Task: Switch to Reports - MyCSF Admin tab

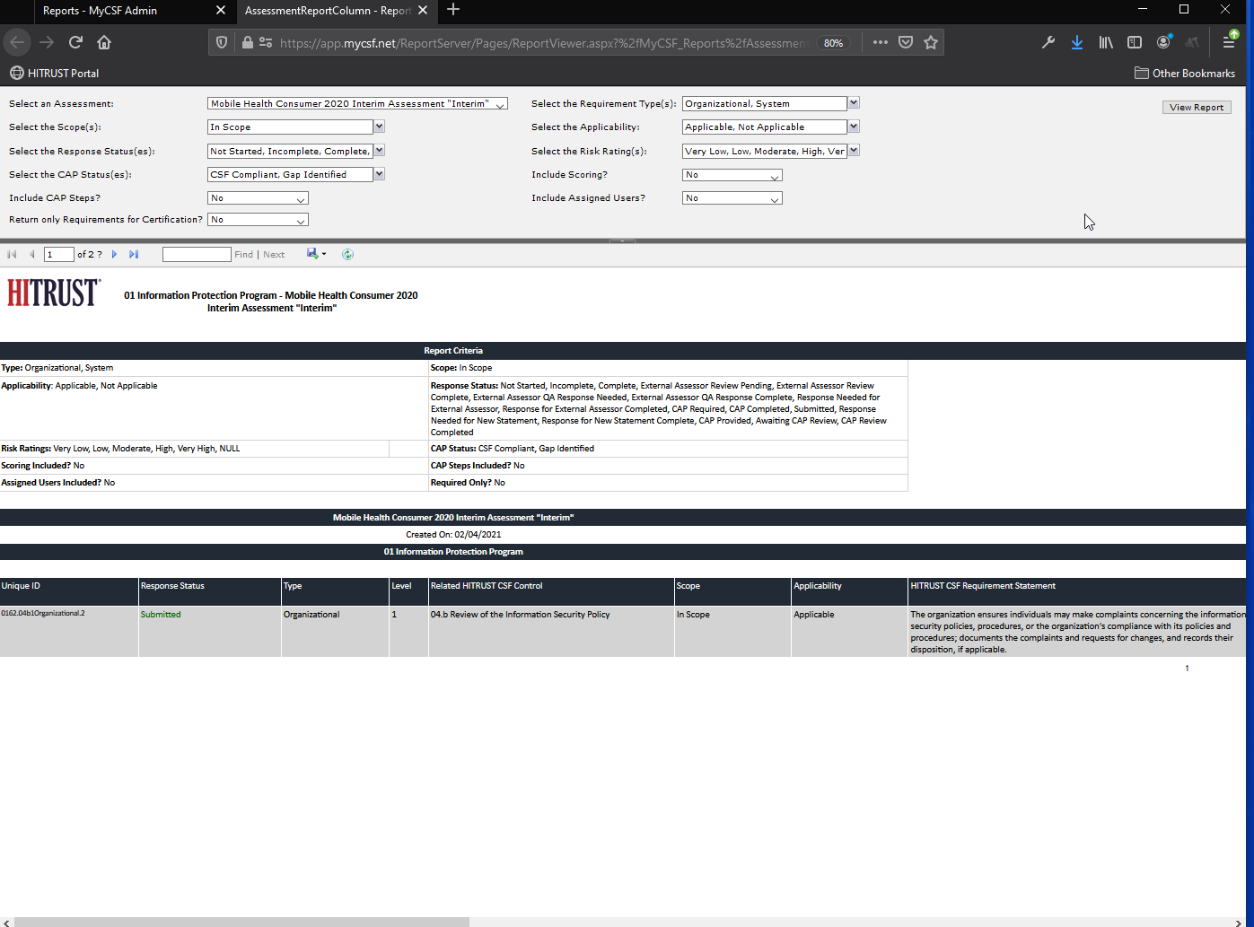Action: pyautogui.click(x=135, y=11)
